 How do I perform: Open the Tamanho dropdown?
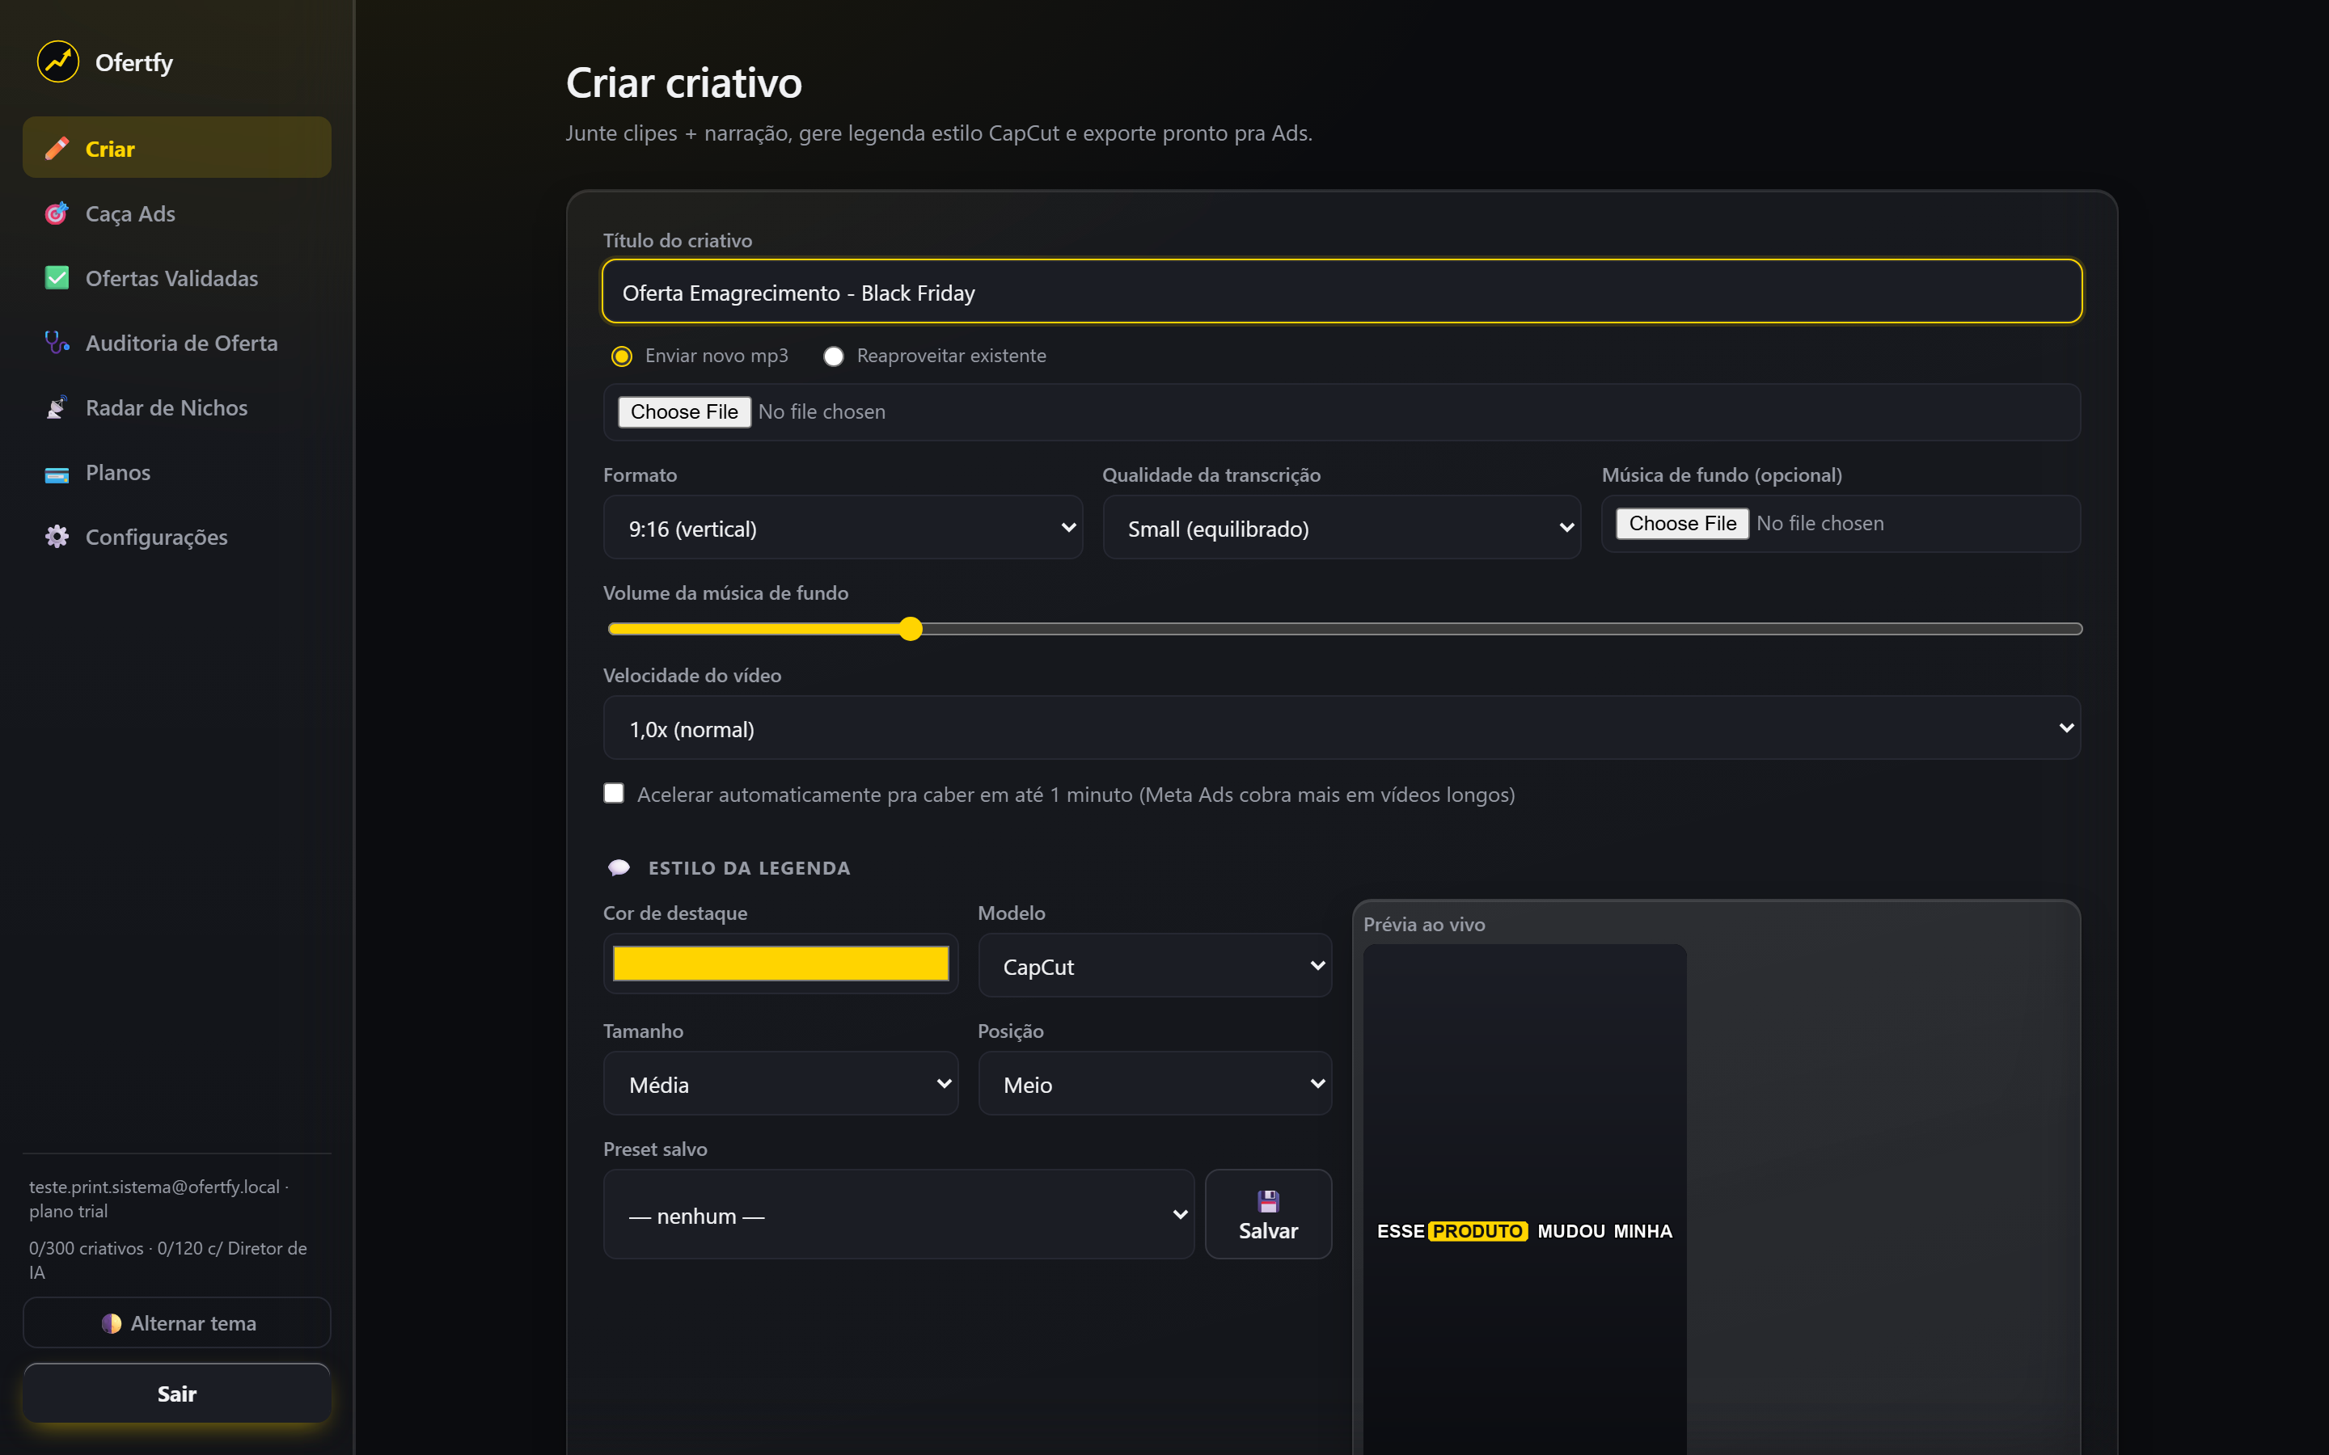tap(780, 1083)
